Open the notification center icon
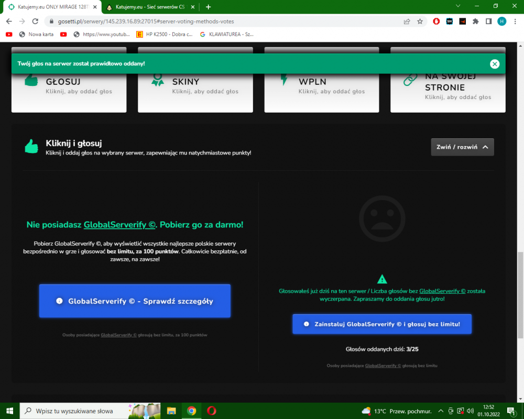 [x=511, y=411]
